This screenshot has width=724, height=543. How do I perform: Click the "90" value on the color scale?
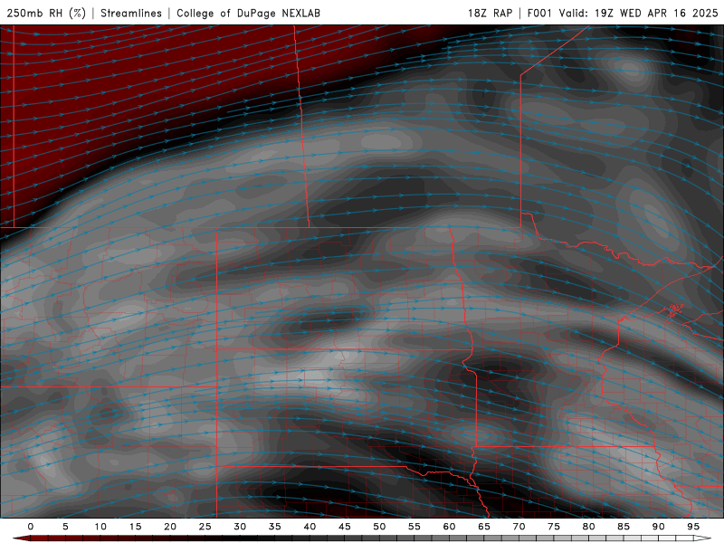point(658,527)
